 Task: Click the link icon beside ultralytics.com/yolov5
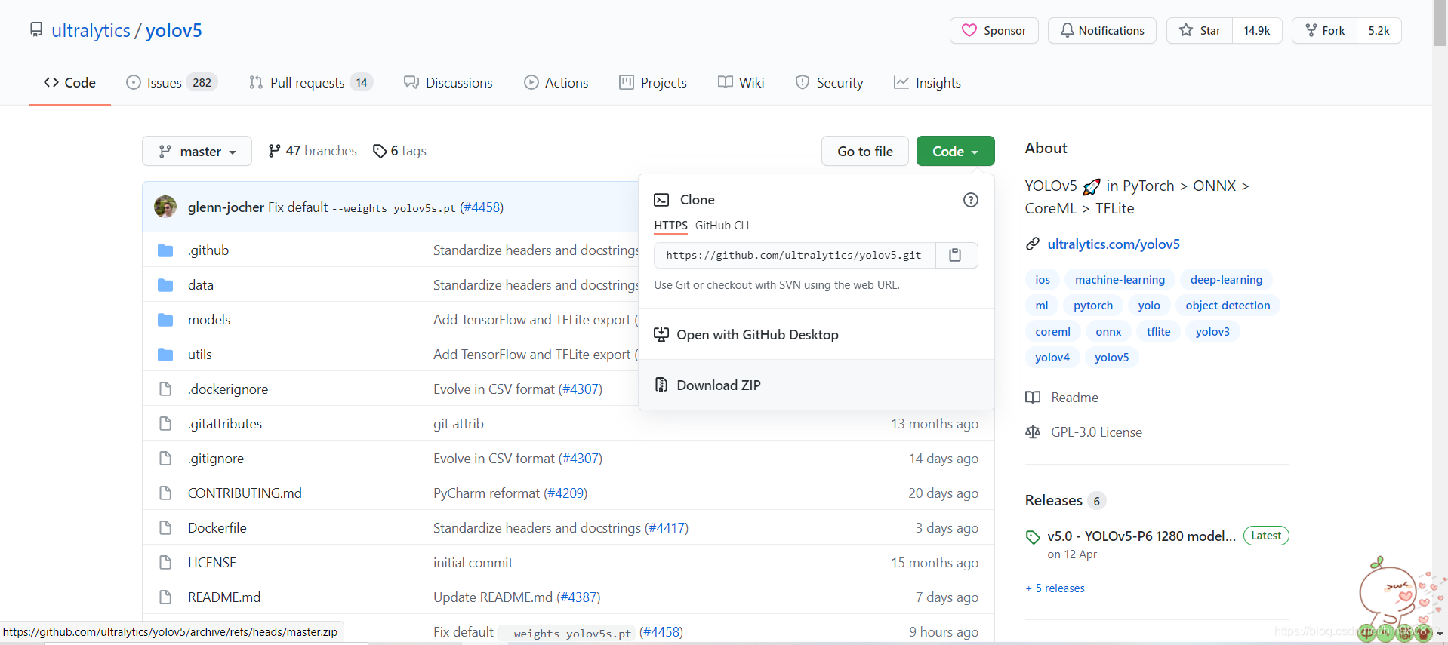(1033, 244)
